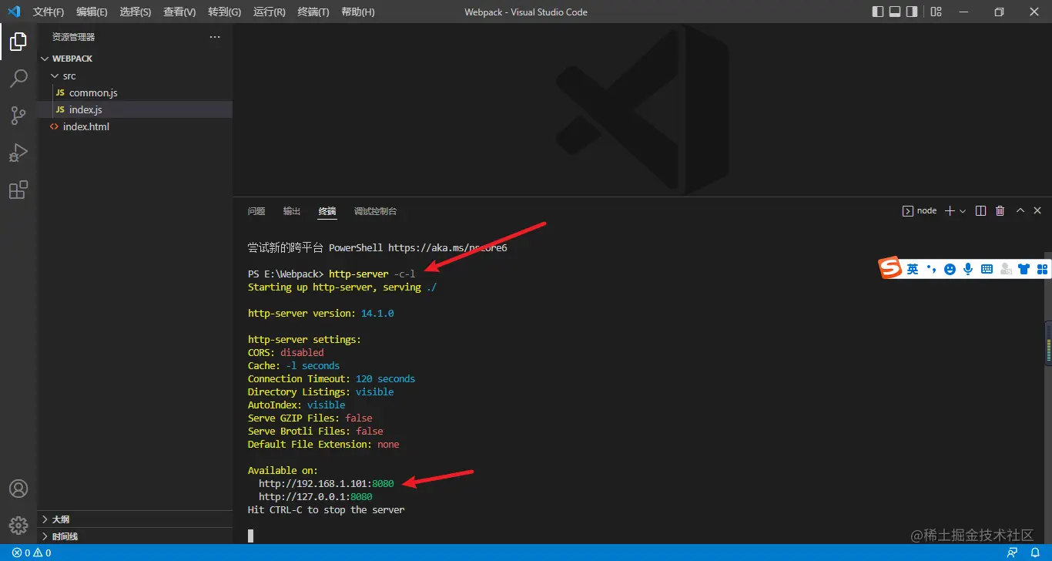The width and height of the screenshot is (1052, 561).
Task: Open the Source Control view
Action: (x=18, y=116)
